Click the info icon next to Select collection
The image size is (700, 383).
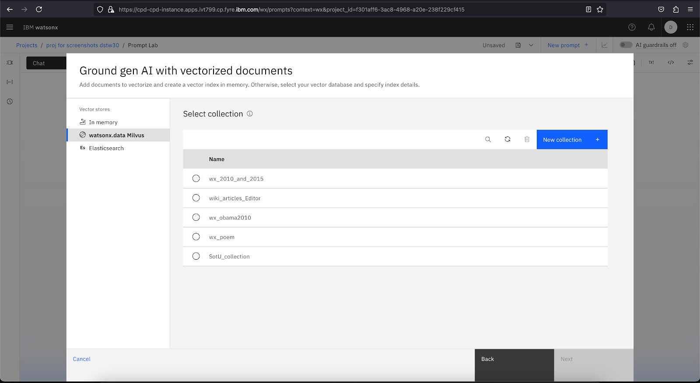click(x=250, y=114)
